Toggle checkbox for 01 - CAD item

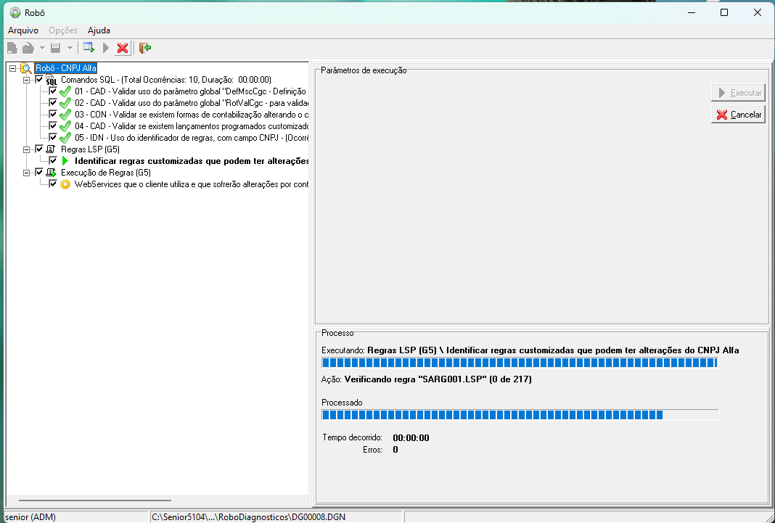point(53,91)
